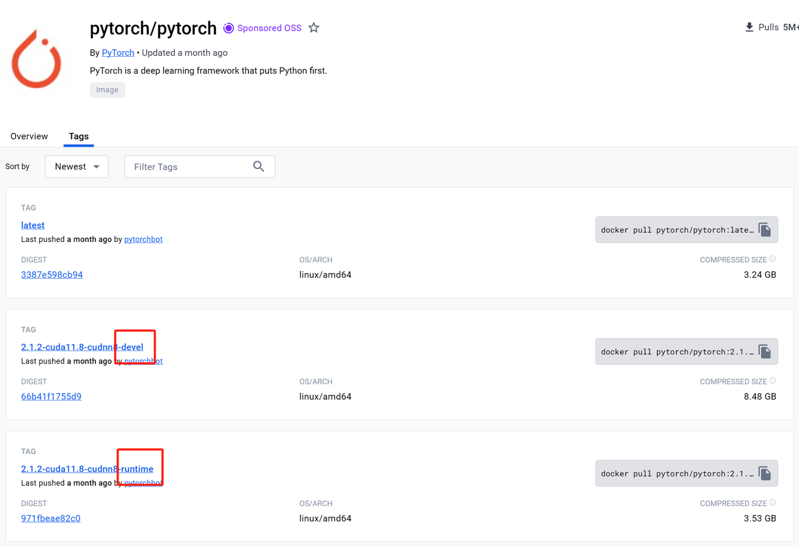Open digest 66b41f1755d9 link
Viewport: 799px width, 547px height.
click(51, 397)
